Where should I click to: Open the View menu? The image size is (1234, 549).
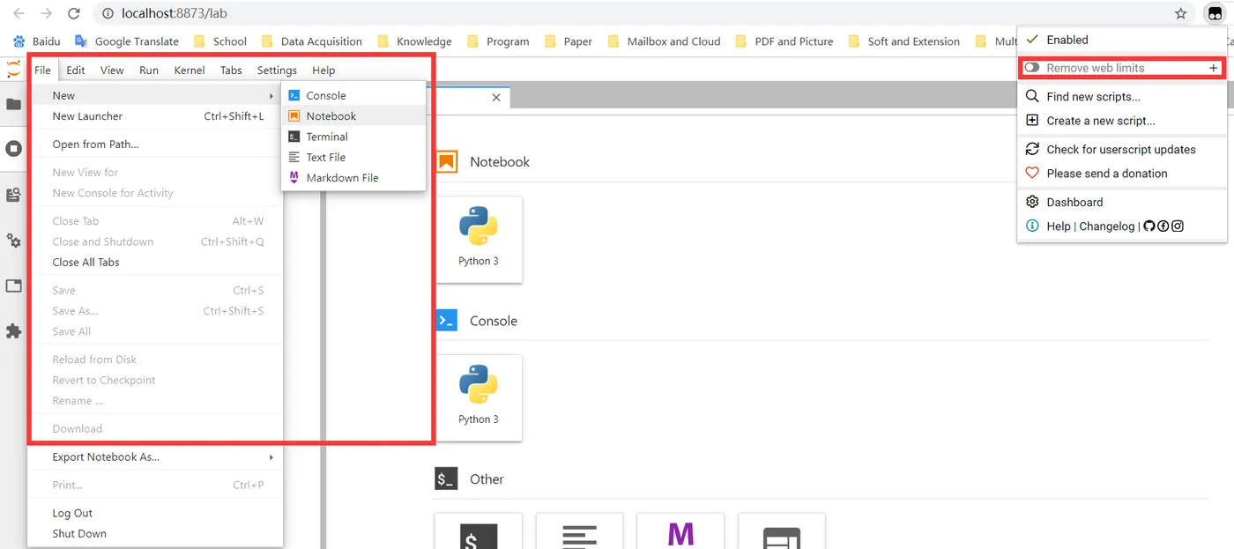[112, 70]
